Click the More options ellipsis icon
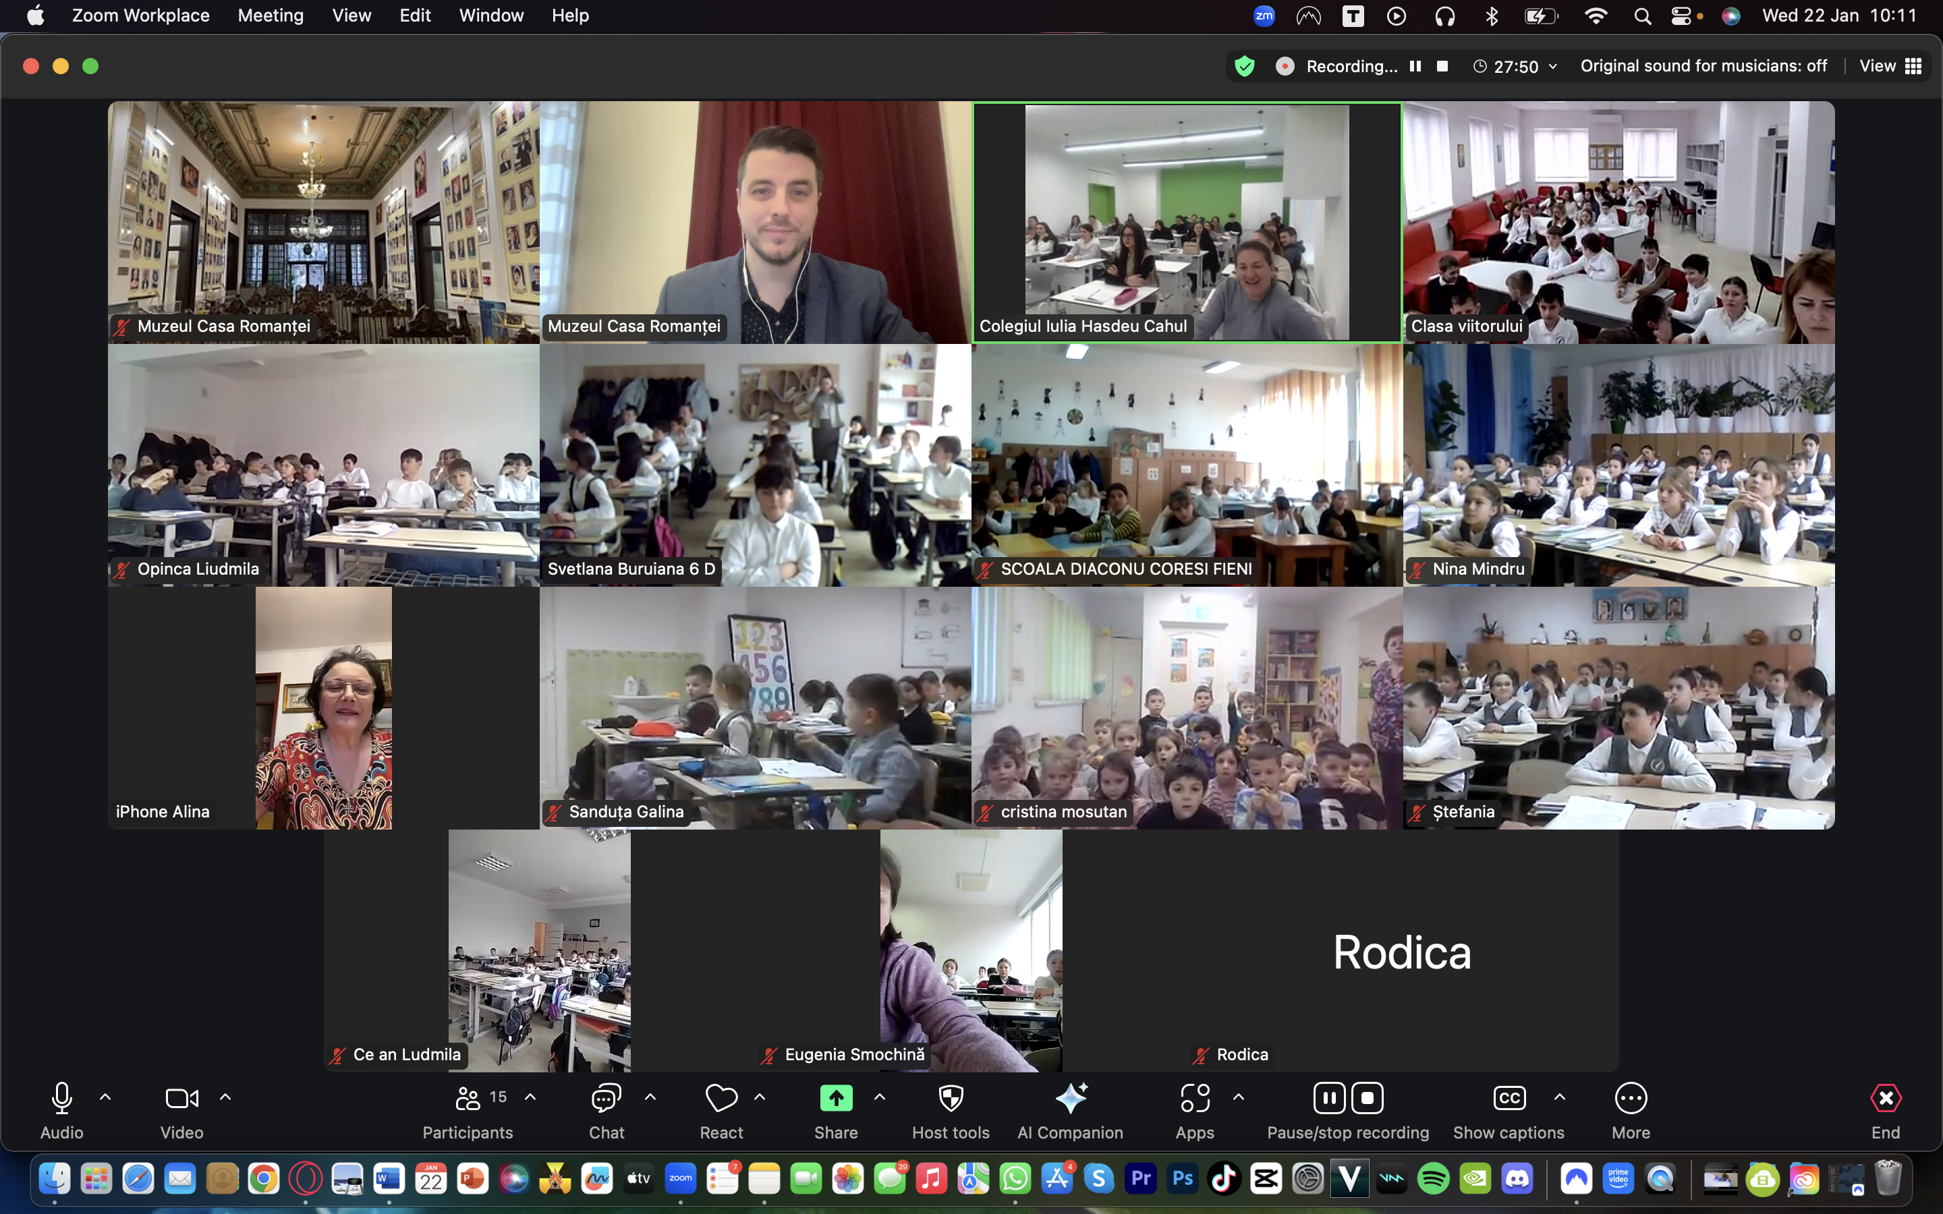Screen dimensions: 1943x1214 pyautogui.click(x=1631, y=1099)
